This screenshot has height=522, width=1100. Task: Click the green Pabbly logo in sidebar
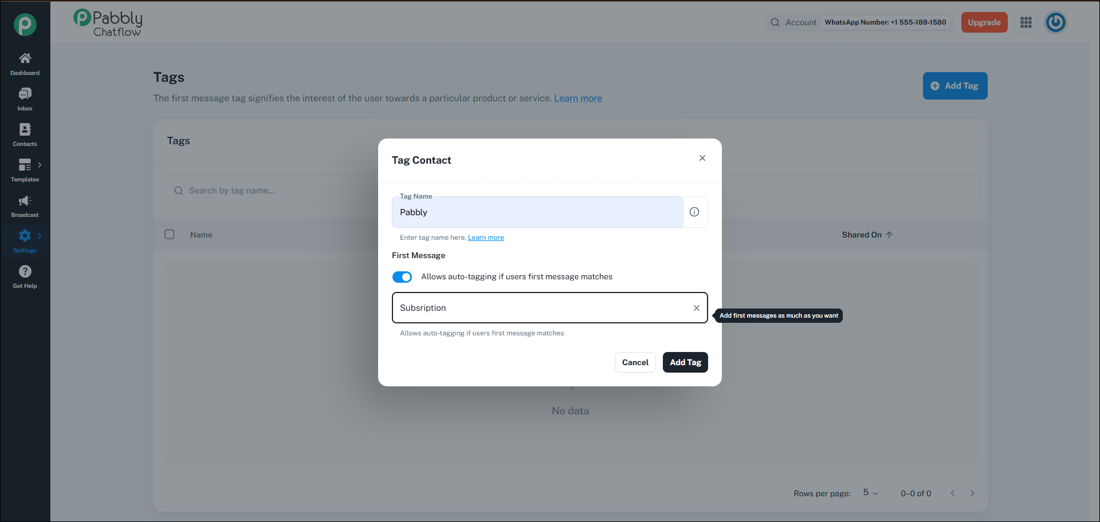25,24
